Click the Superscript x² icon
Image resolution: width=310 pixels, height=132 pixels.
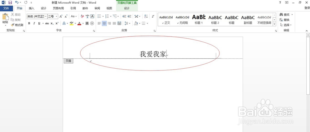pyautogui.click(x=57, y=23)
